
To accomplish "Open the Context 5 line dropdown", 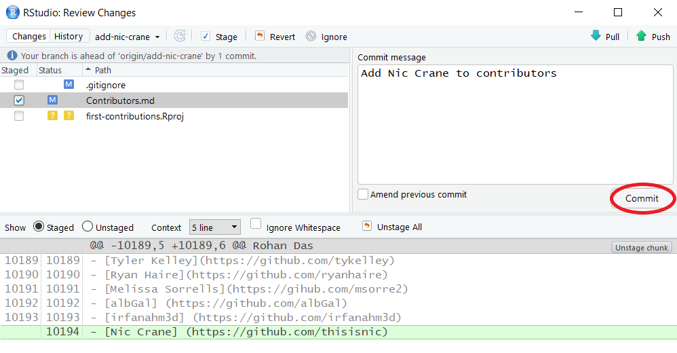I will click(214, 227).
